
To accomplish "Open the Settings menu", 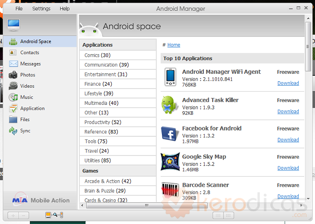I will pos(41,9).
